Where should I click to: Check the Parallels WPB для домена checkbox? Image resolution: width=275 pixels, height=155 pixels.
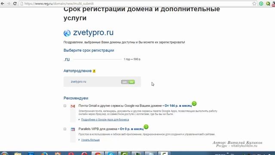(x=65, y=129)
